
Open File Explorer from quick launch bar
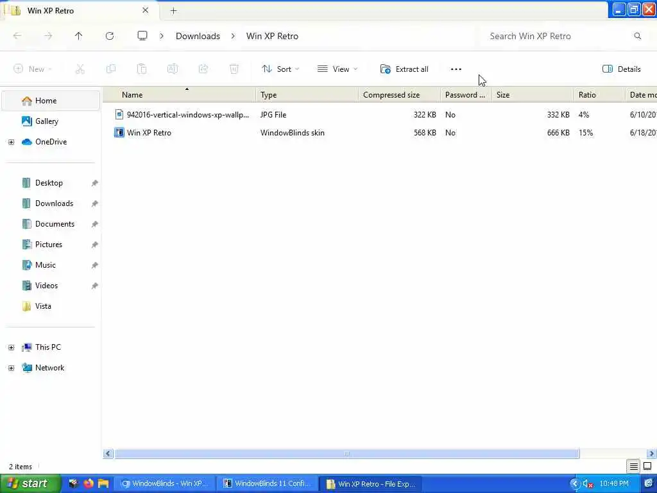click(103, 483)
